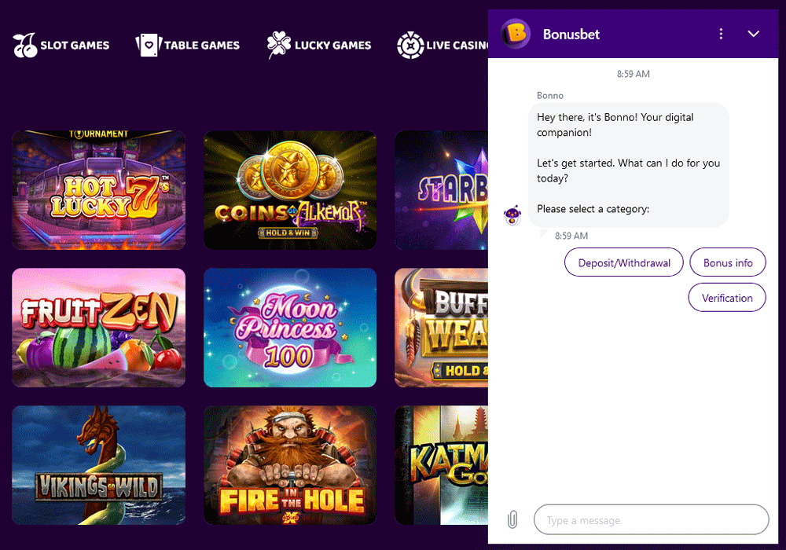786x550 pixels.
Task: Click the clover icon beside Lucky Games
Action: pyautogui.click(x=279, y=45)
